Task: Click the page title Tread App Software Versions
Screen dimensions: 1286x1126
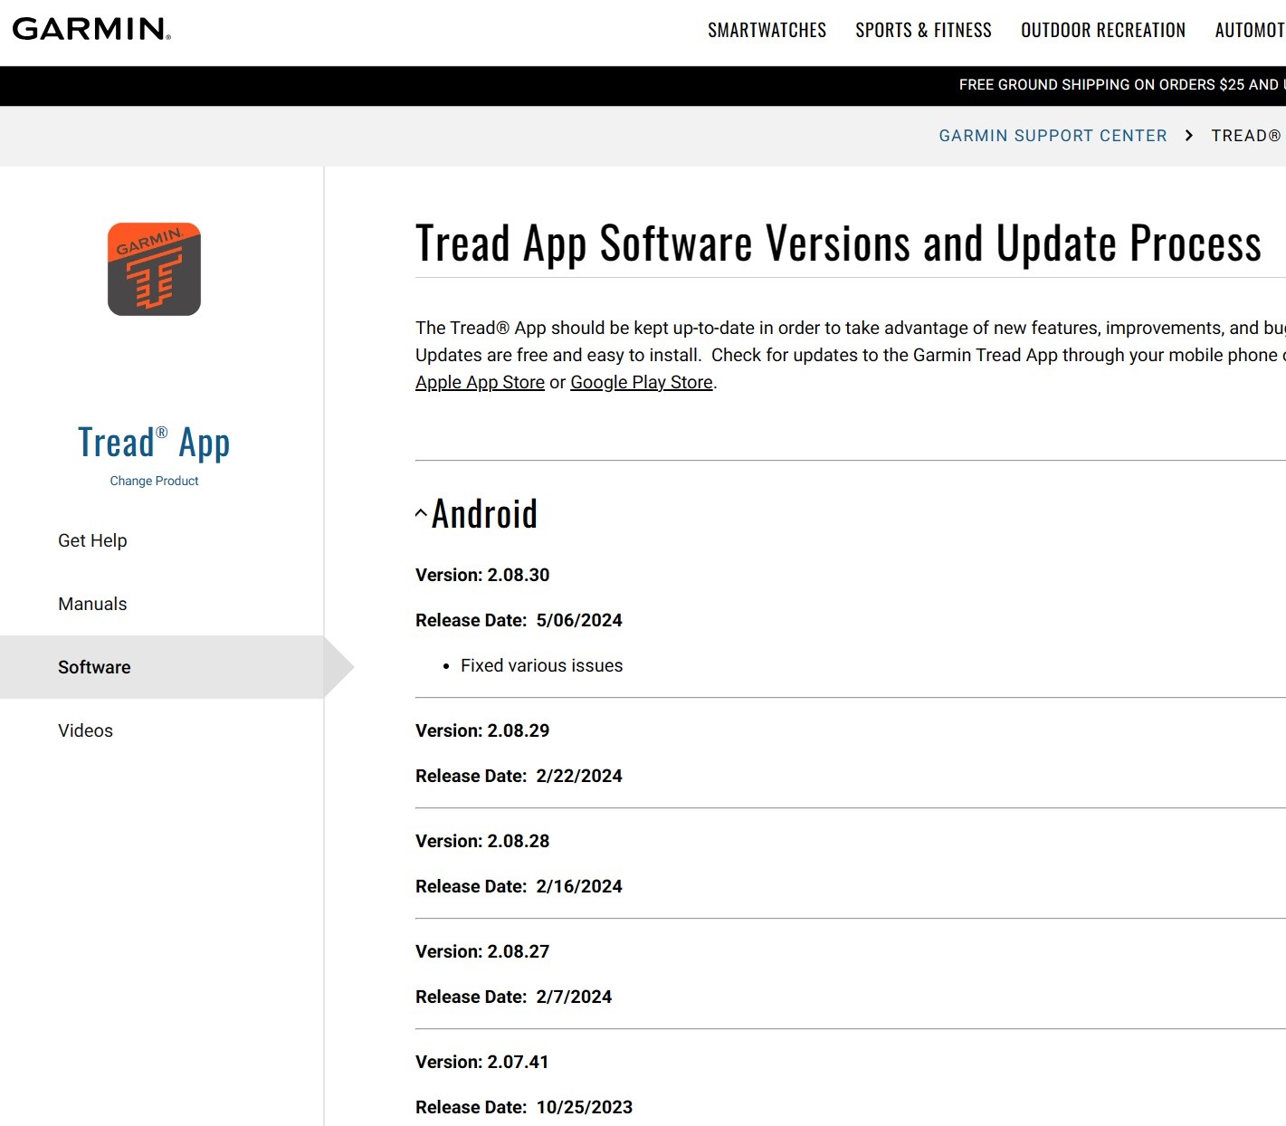Action: tap(838, 243)
